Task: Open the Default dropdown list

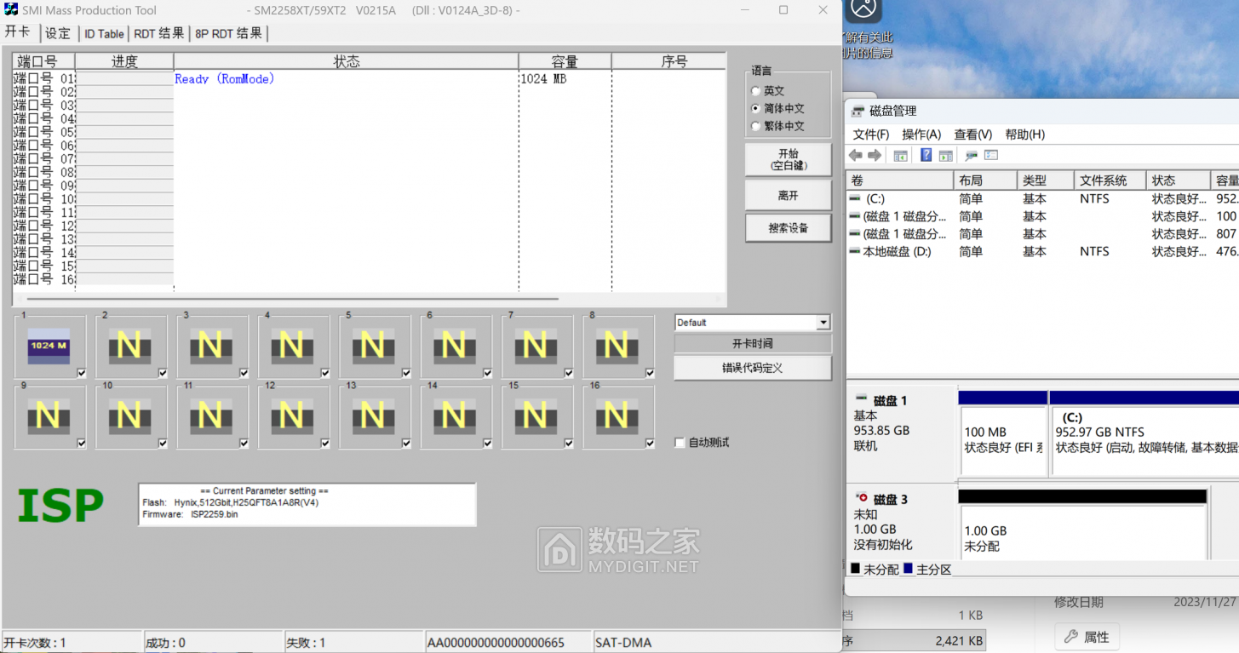Action: tap(823, 323)
